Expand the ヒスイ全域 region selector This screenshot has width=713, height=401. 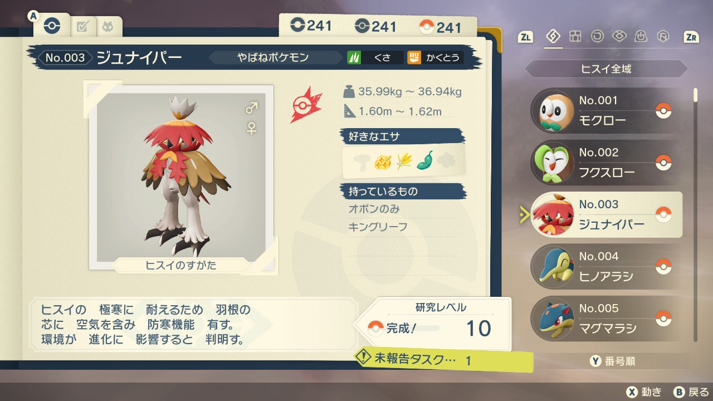pyautogui.click(x=607, y=69)
